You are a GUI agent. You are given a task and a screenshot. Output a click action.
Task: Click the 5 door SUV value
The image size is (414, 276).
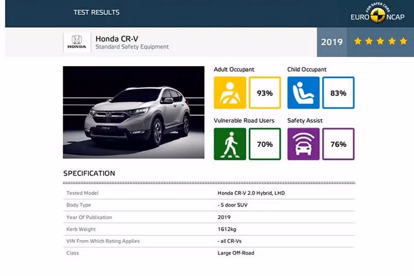pyautogui.click(x=232, y=205)
